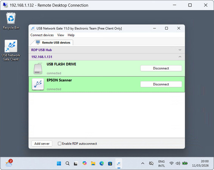Open the Help menu
The height and width of the screenshot is (170, 214).
[71, 35]
